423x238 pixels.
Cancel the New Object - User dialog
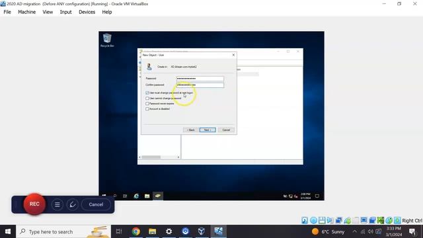[226, 130]
